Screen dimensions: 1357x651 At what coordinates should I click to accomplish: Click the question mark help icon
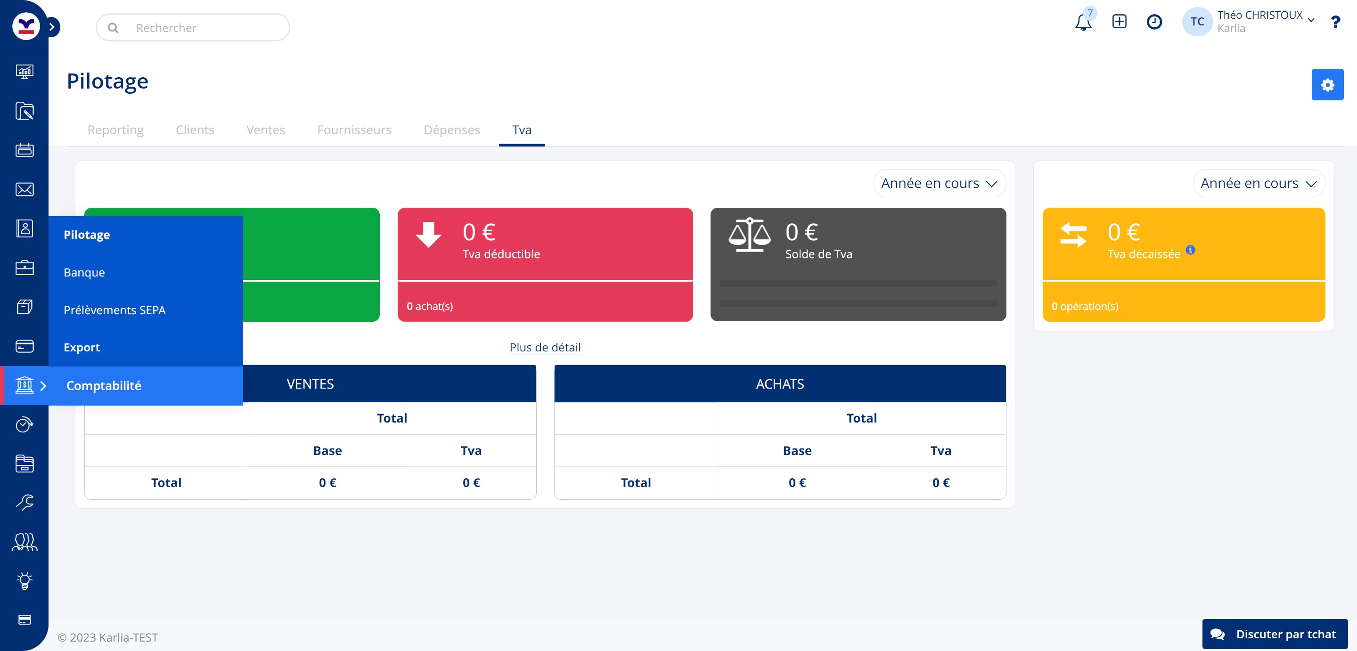pyautogui.click(x=1335, y=22)
